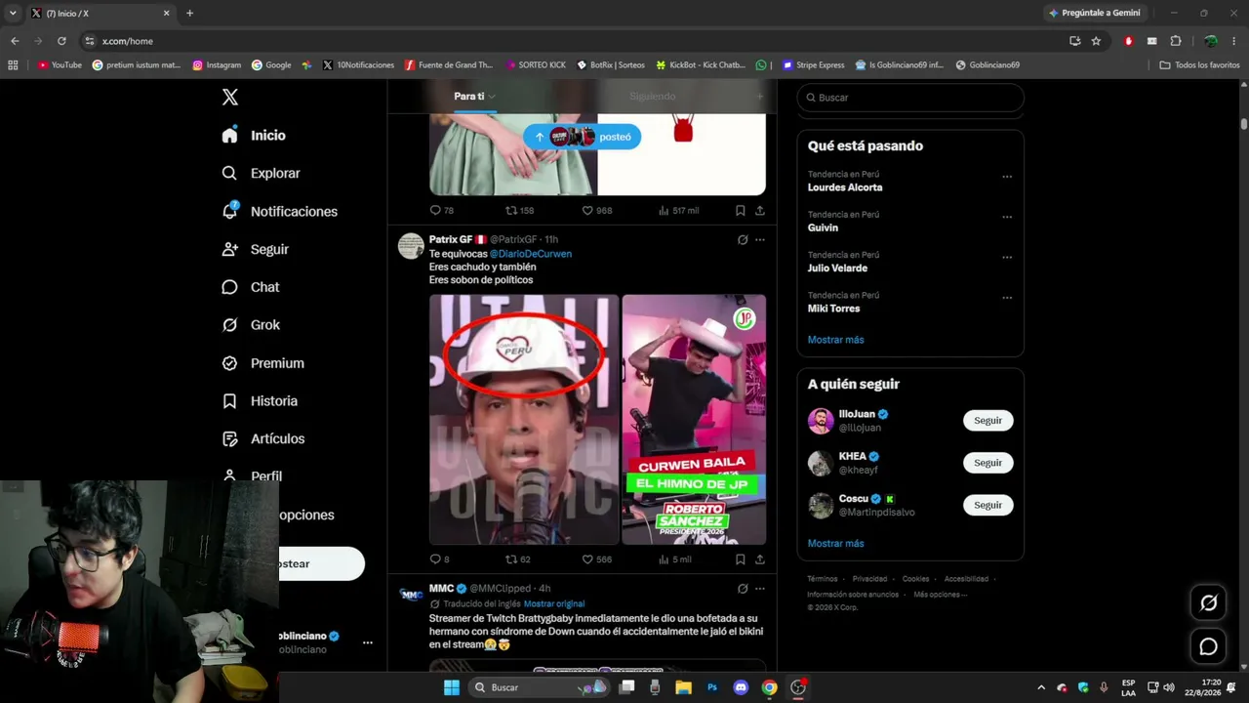
Task: Share the post with 517 mil views
Action: (x=760, y=210)
